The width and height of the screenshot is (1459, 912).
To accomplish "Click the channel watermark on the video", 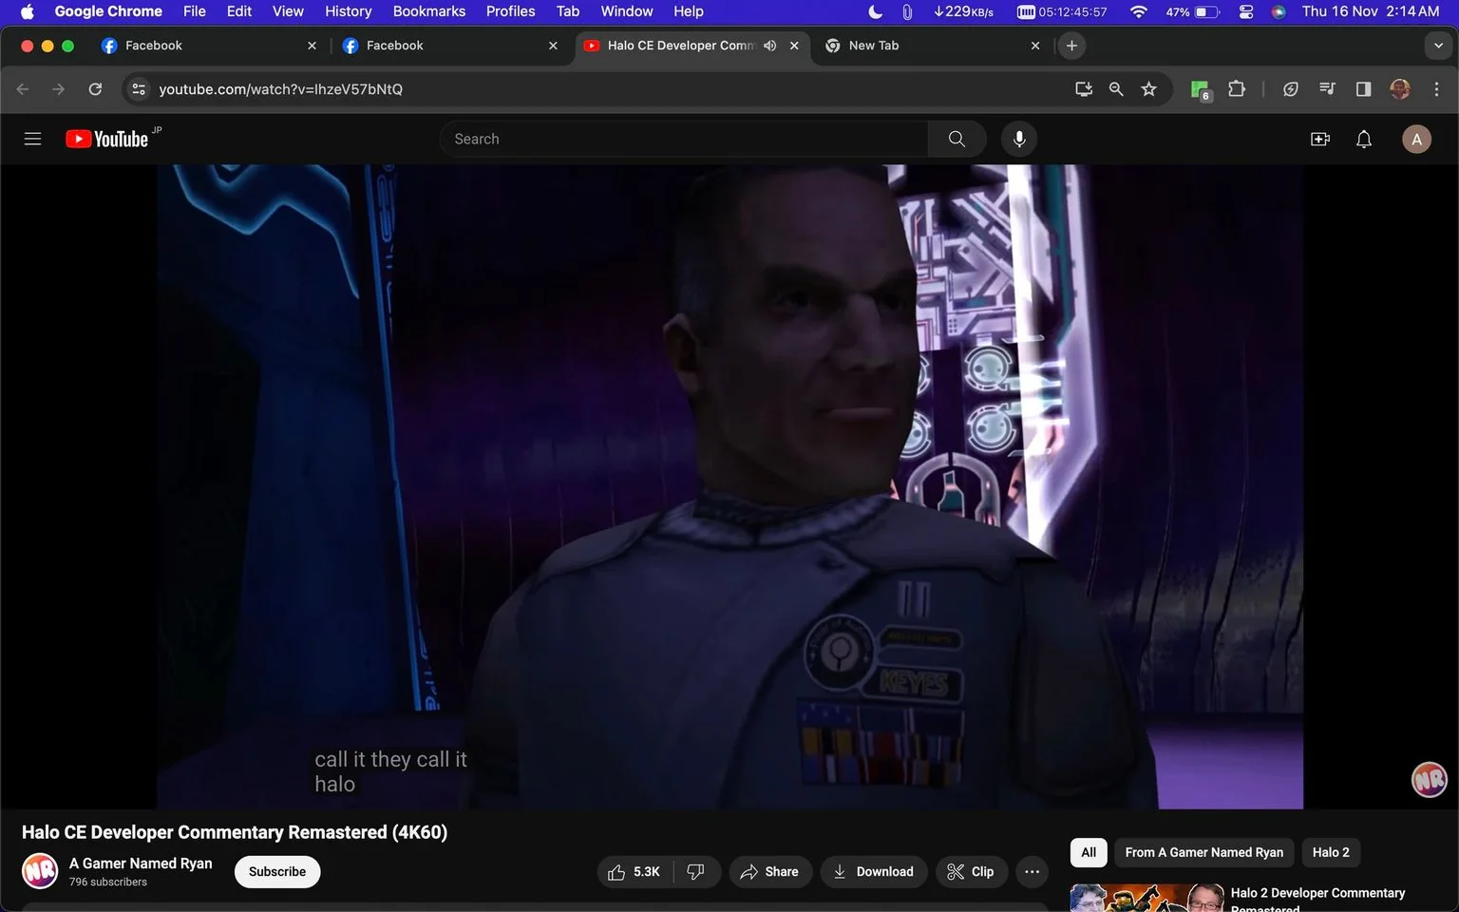I will (x=1429, y=779).
